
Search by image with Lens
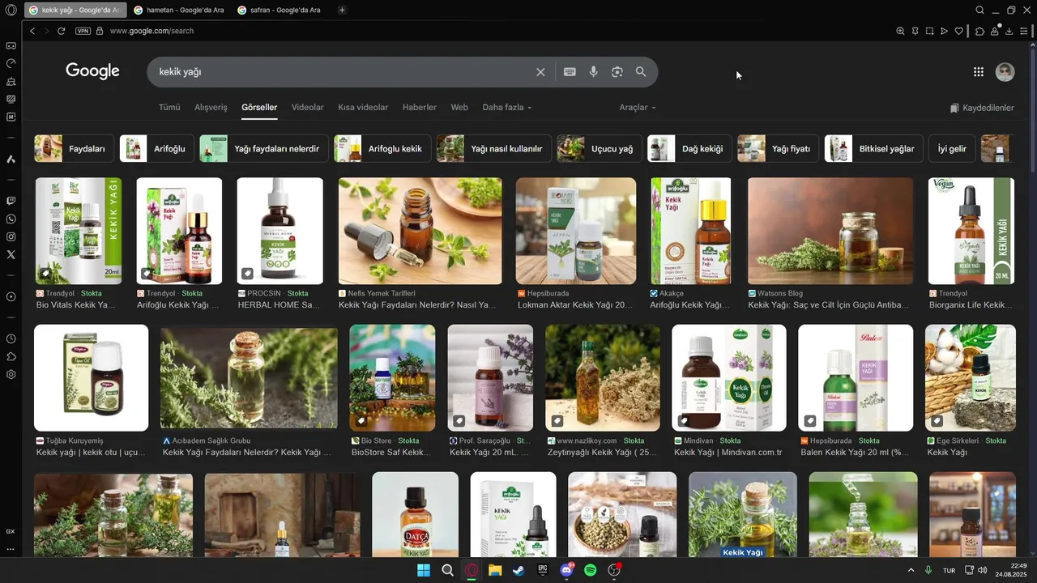617,72
